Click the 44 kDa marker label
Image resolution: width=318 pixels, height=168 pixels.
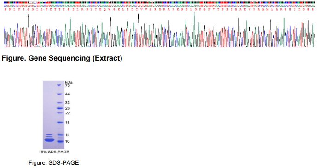point(68,94)
